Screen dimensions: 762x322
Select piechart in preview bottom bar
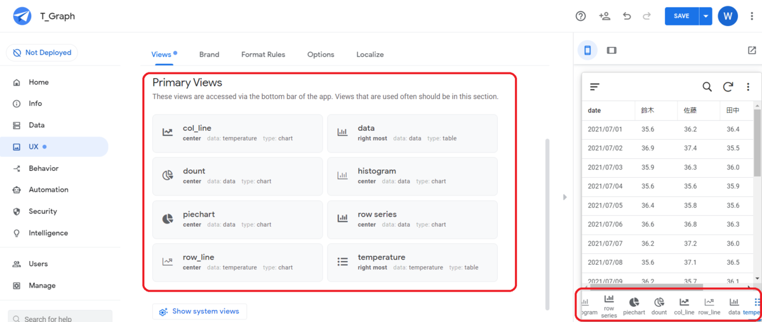click(634, 306)
